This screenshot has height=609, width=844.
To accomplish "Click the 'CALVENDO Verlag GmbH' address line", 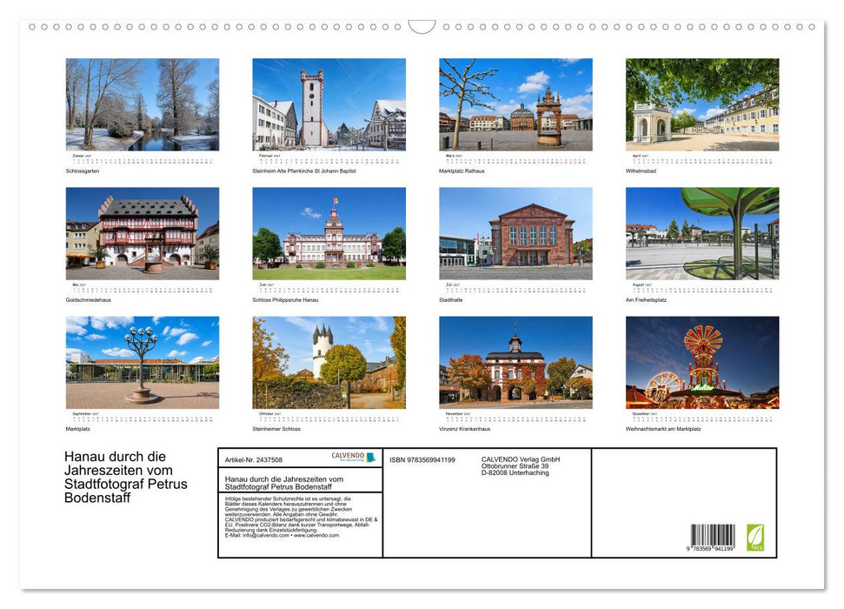I will coord(521,459).
